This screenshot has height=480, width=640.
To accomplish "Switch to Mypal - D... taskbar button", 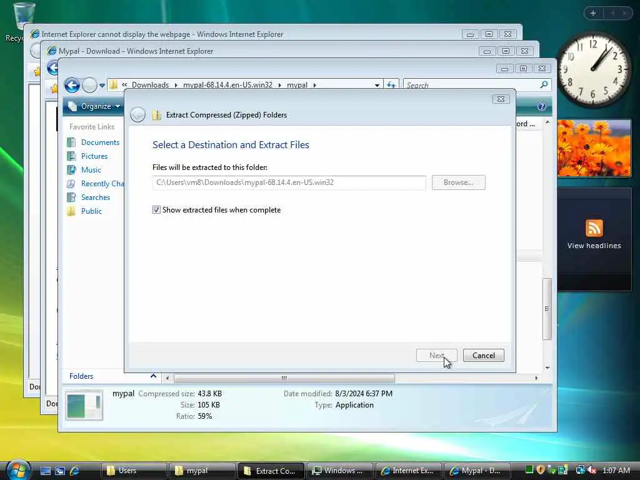I will coord(477,471).
